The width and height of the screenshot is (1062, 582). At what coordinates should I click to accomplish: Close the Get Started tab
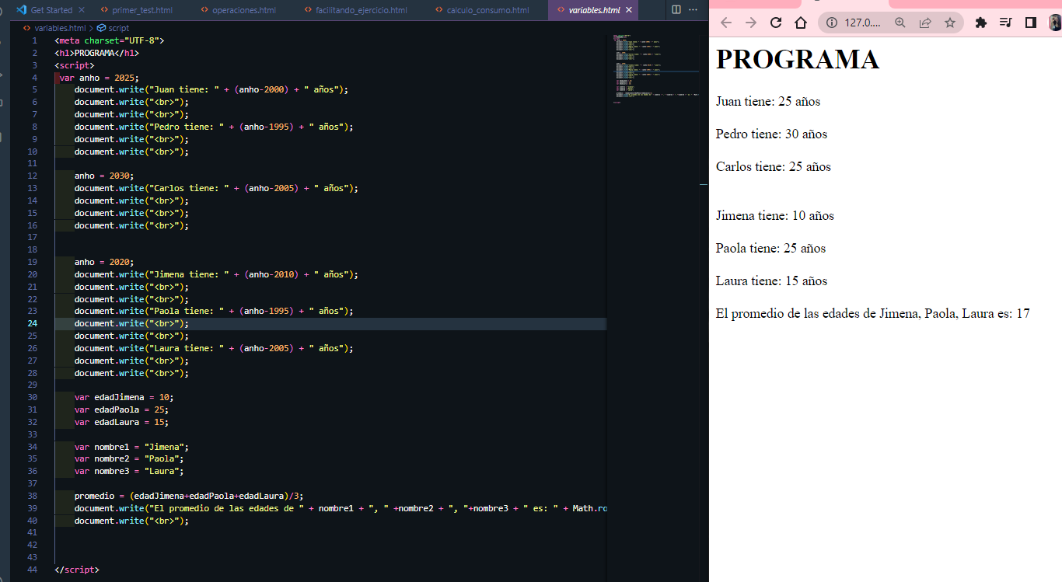click(x=82, y=10)
